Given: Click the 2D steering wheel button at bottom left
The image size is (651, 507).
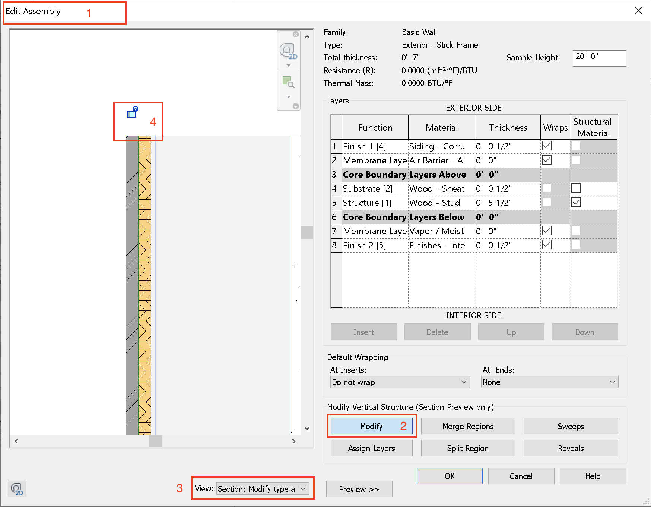Looking at the screenshot, I should pyautogui.click(x=17, y=489).
